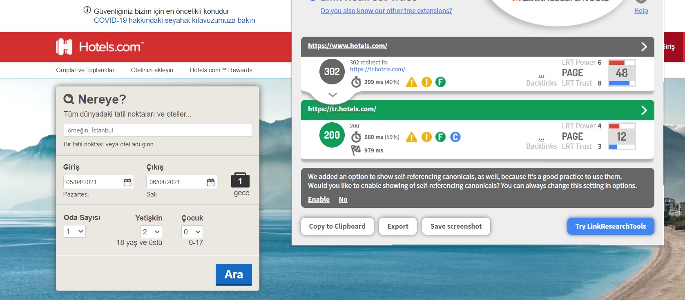Image resolution: width=685 pixels, height=300 pixels.
Task: Click the blue LRT Trust bar for www.hotels.com
Action: (x=622, y=83)
